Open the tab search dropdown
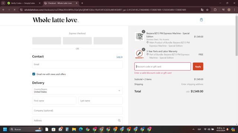 point(3,3)
